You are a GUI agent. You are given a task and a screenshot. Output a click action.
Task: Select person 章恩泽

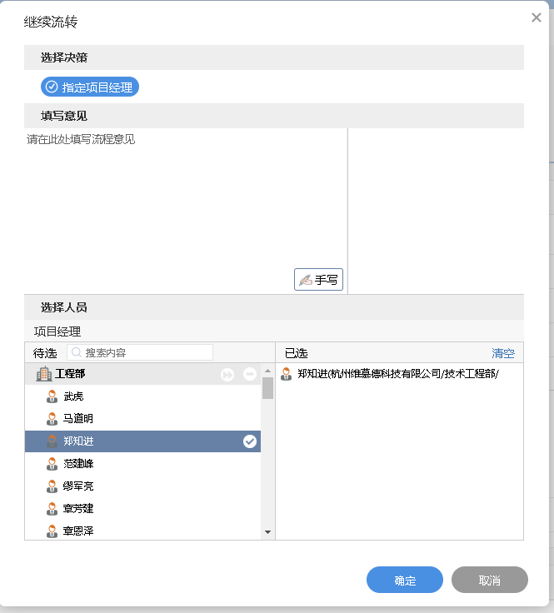[142, 531]
